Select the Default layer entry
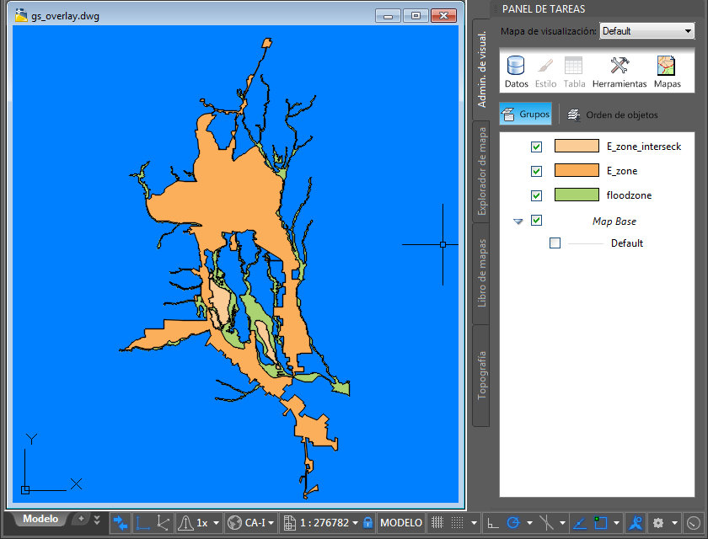This screenshot has width=708, height=539. point(627,243)
